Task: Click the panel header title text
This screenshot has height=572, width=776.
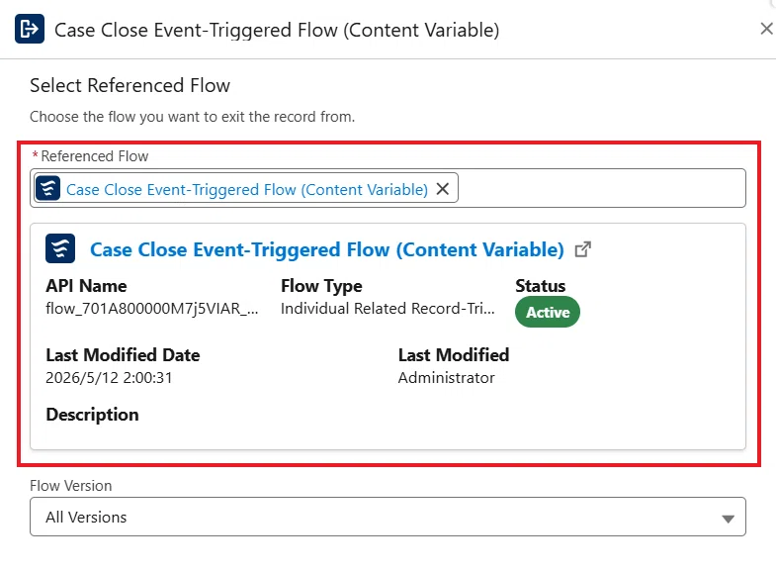Action: 277,31
